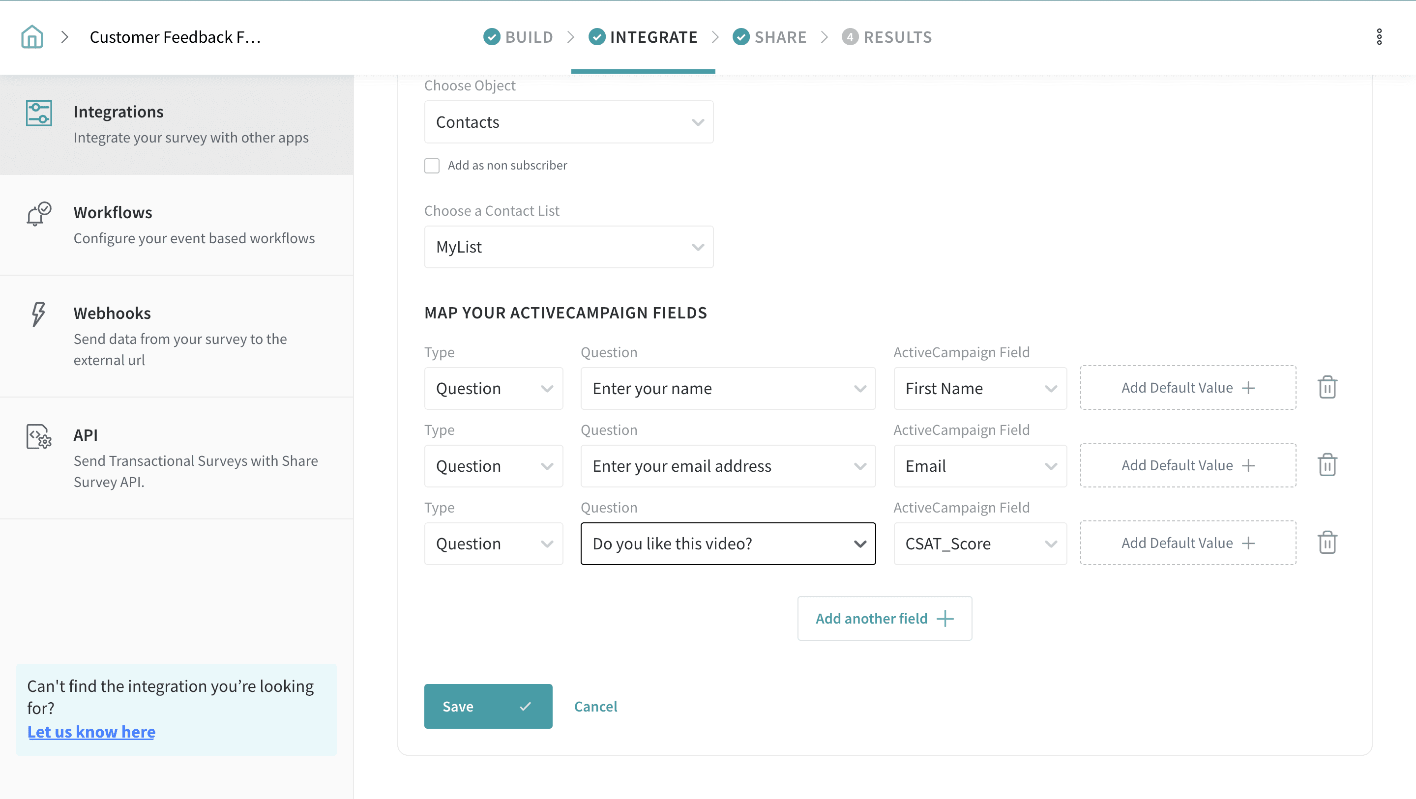Open the MyList contact list dropdown

point(568,247)
